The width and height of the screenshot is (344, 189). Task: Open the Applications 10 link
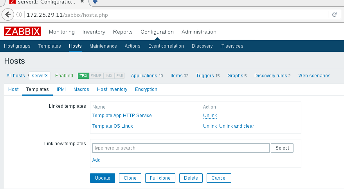[x=147, y=76]
